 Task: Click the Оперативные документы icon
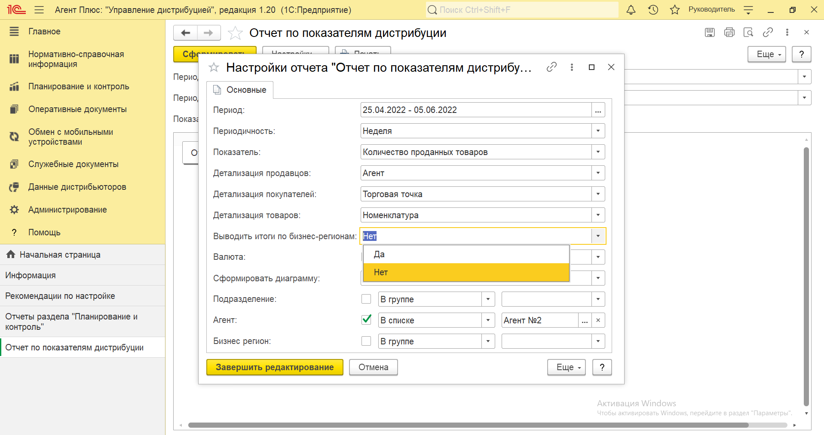coord(14,109)
